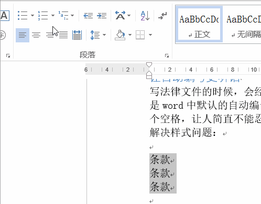Click the line starting with 是 word 中默认
Viewport: 261px width, 204px height.
pyautogui.click(x=205, y=105)
